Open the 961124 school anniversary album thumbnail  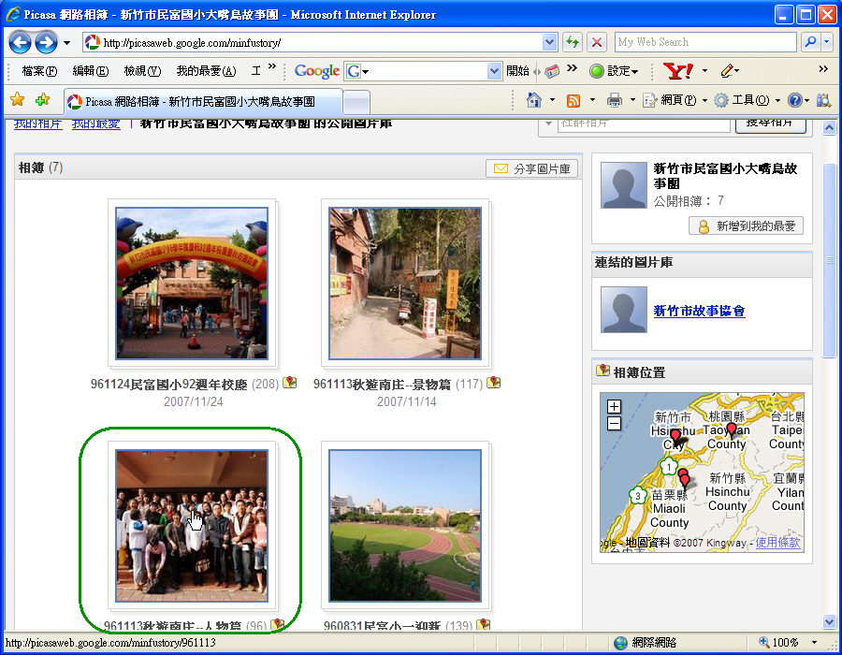[192, 283]
